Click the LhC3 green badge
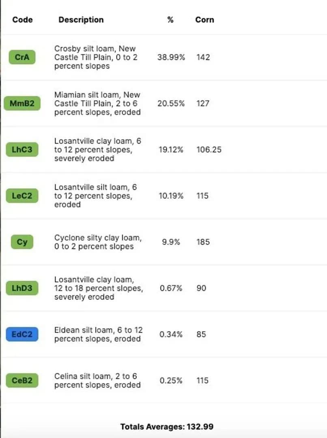The image size is (327, 438). pos(22,150)
